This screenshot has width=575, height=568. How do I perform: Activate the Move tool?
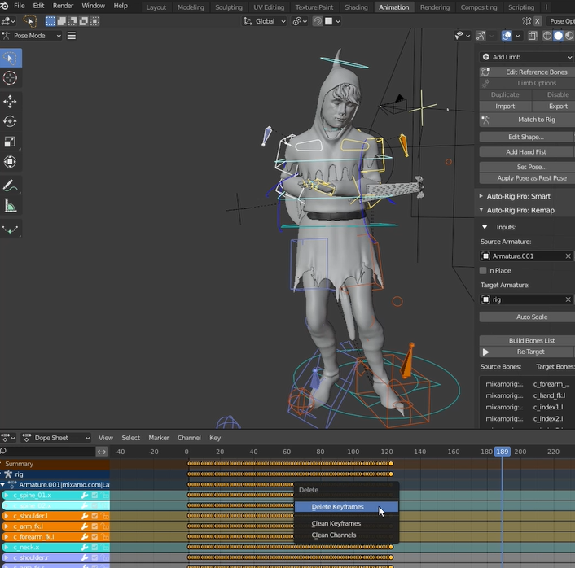tap(11, 101)
